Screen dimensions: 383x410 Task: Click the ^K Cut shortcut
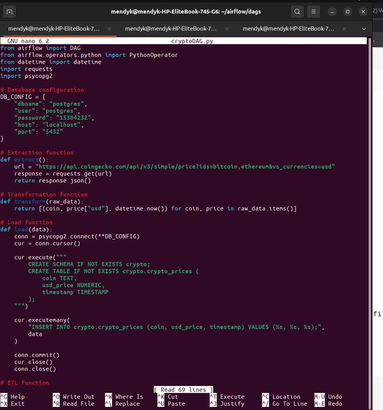(168, 397)
